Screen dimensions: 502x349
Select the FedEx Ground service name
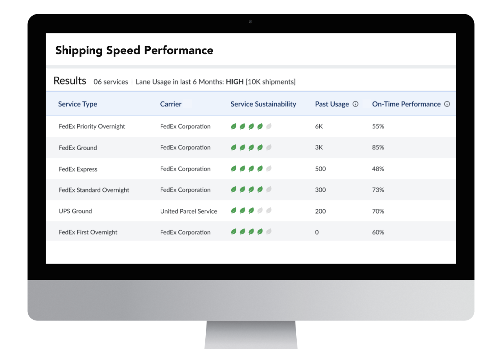[x=78, y=148]
